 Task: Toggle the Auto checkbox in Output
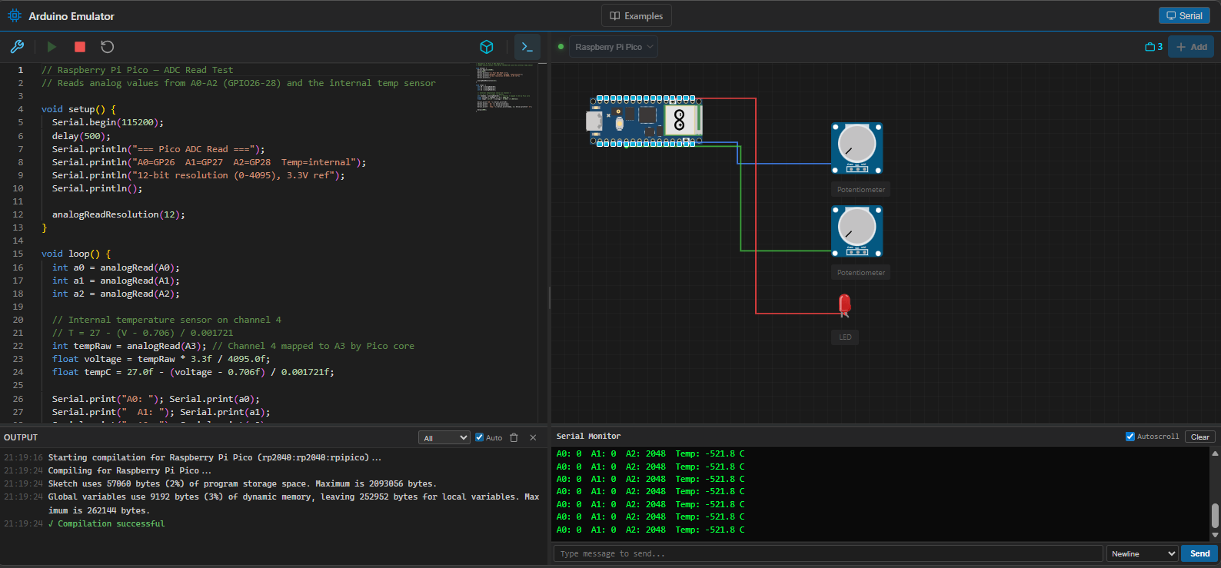(x=480, y=437)
